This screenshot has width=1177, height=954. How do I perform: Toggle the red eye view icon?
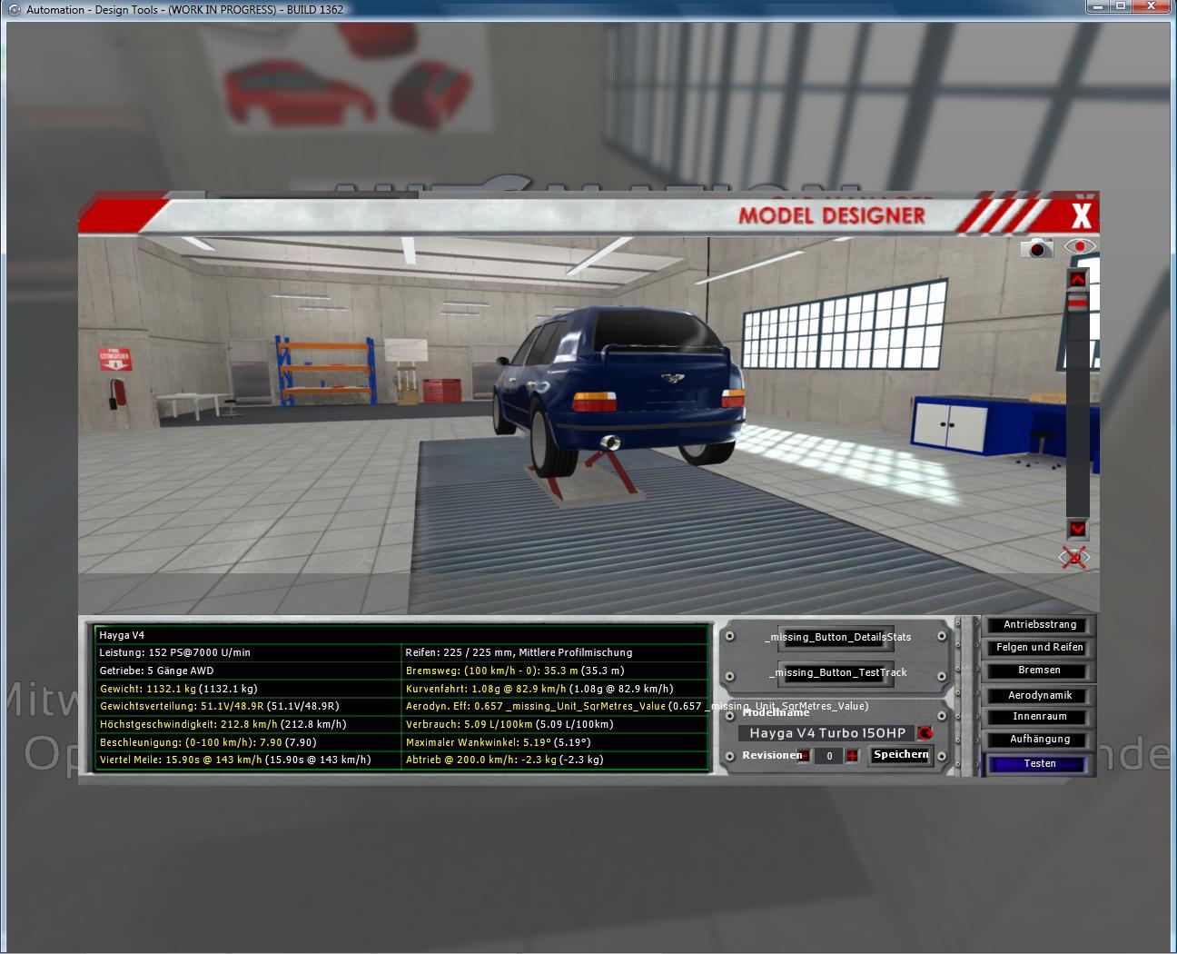(1079, 246)
